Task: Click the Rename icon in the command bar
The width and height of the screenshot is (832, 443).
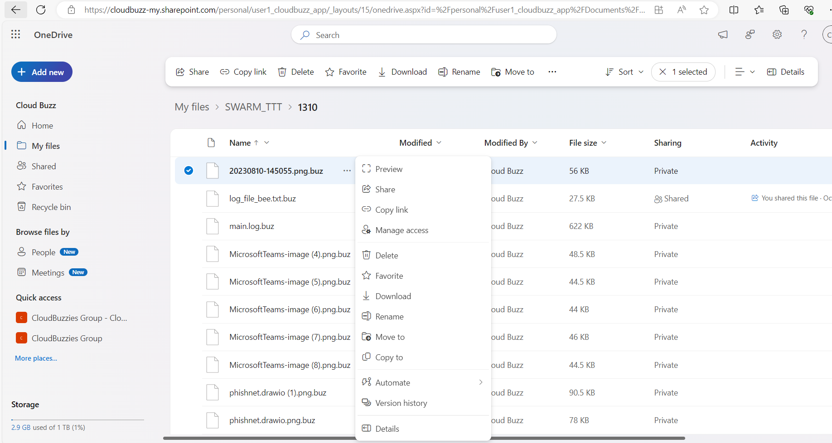Action: [x=442, y=71]
